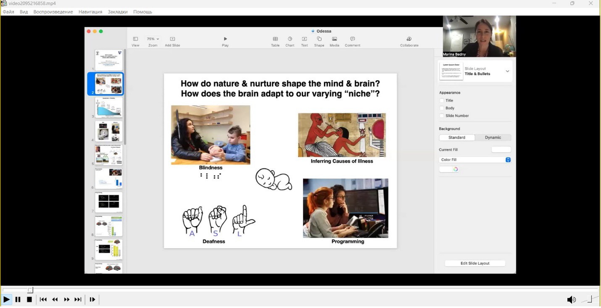This screenshot has height=308, width=601.
Task: Expand the Slide Layout chevron
Action: tap(507, 71)
